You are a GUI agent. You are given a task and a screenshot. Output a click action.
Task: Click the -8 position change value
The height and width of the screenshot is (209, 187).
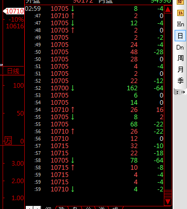(160, 168)
